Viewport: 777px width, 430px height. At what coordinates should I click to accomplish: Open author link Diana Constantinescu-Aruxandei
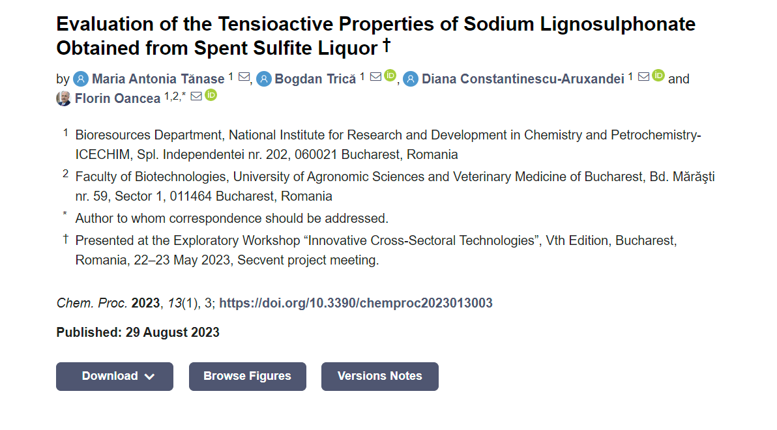pyautogui.click(x=523, y=79)
